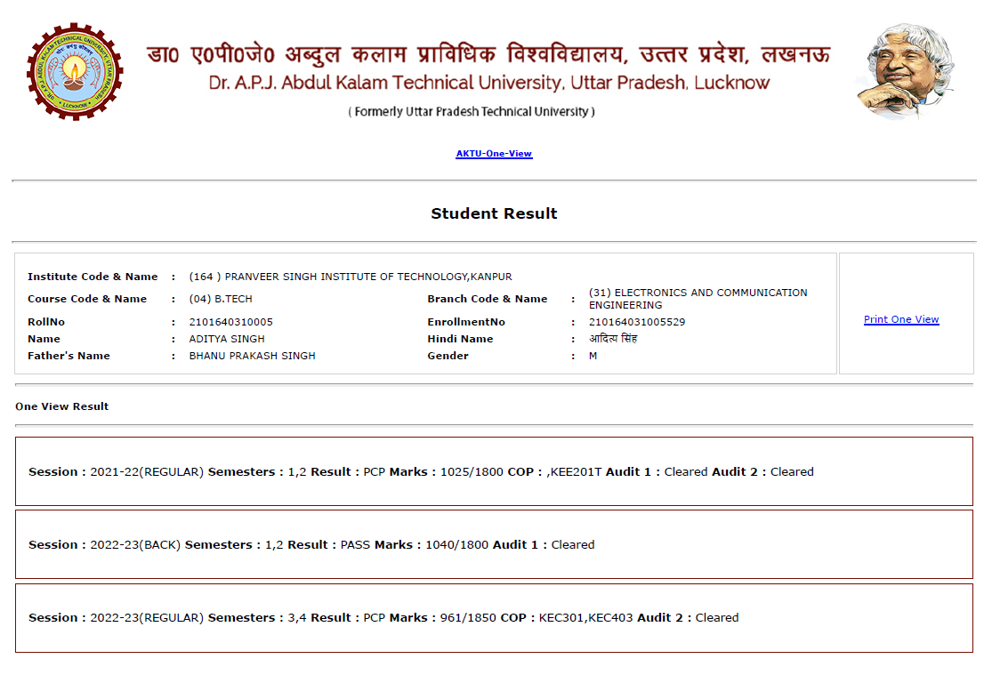The height and width of the screenshot is (683, 984).
Task: Expand the 2021-22 (REGULAR) session row
Action: 494,471
